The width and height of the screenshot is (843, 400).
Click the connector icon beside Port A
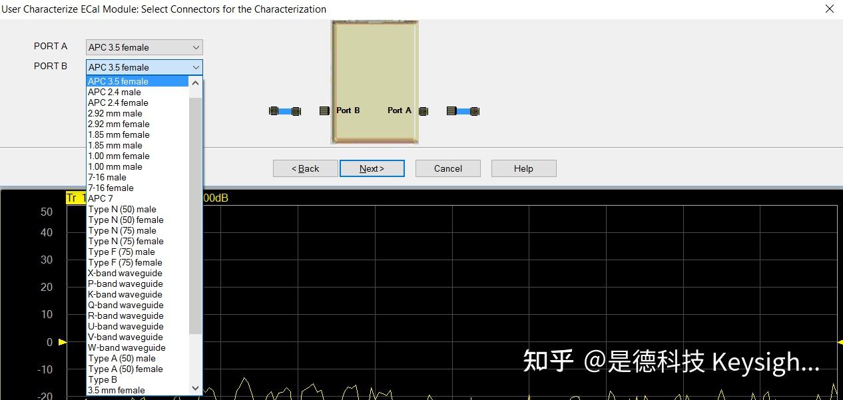424,110
